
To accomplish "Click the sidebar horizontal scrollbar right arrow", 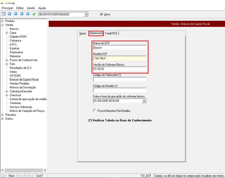I will pos(45,170).
